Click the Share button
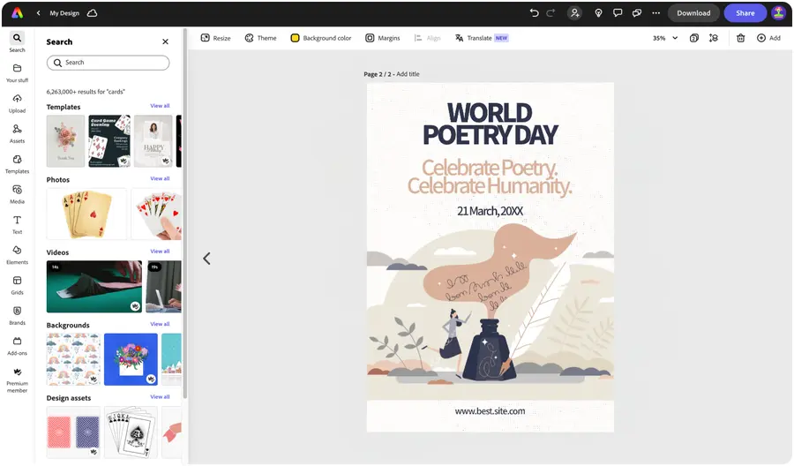Viewport: 794px width, 466px height. [x=745, y=13]
